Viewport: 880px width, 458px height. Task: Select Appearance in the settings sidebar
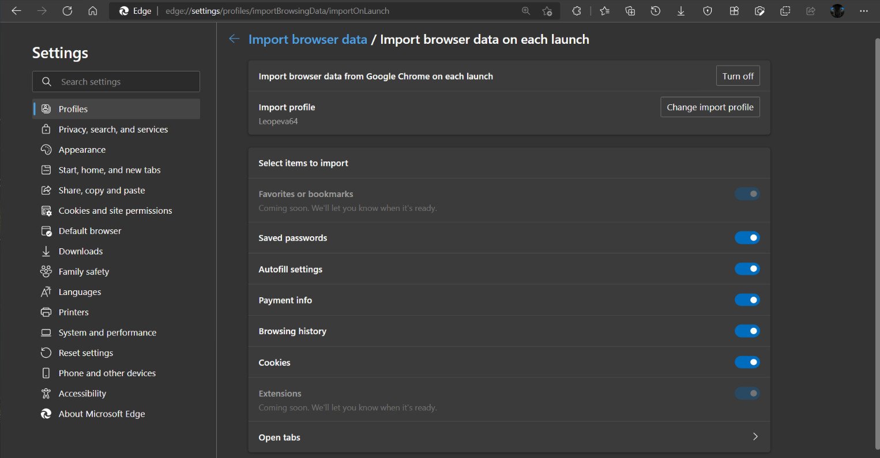[x=82, y=150]
